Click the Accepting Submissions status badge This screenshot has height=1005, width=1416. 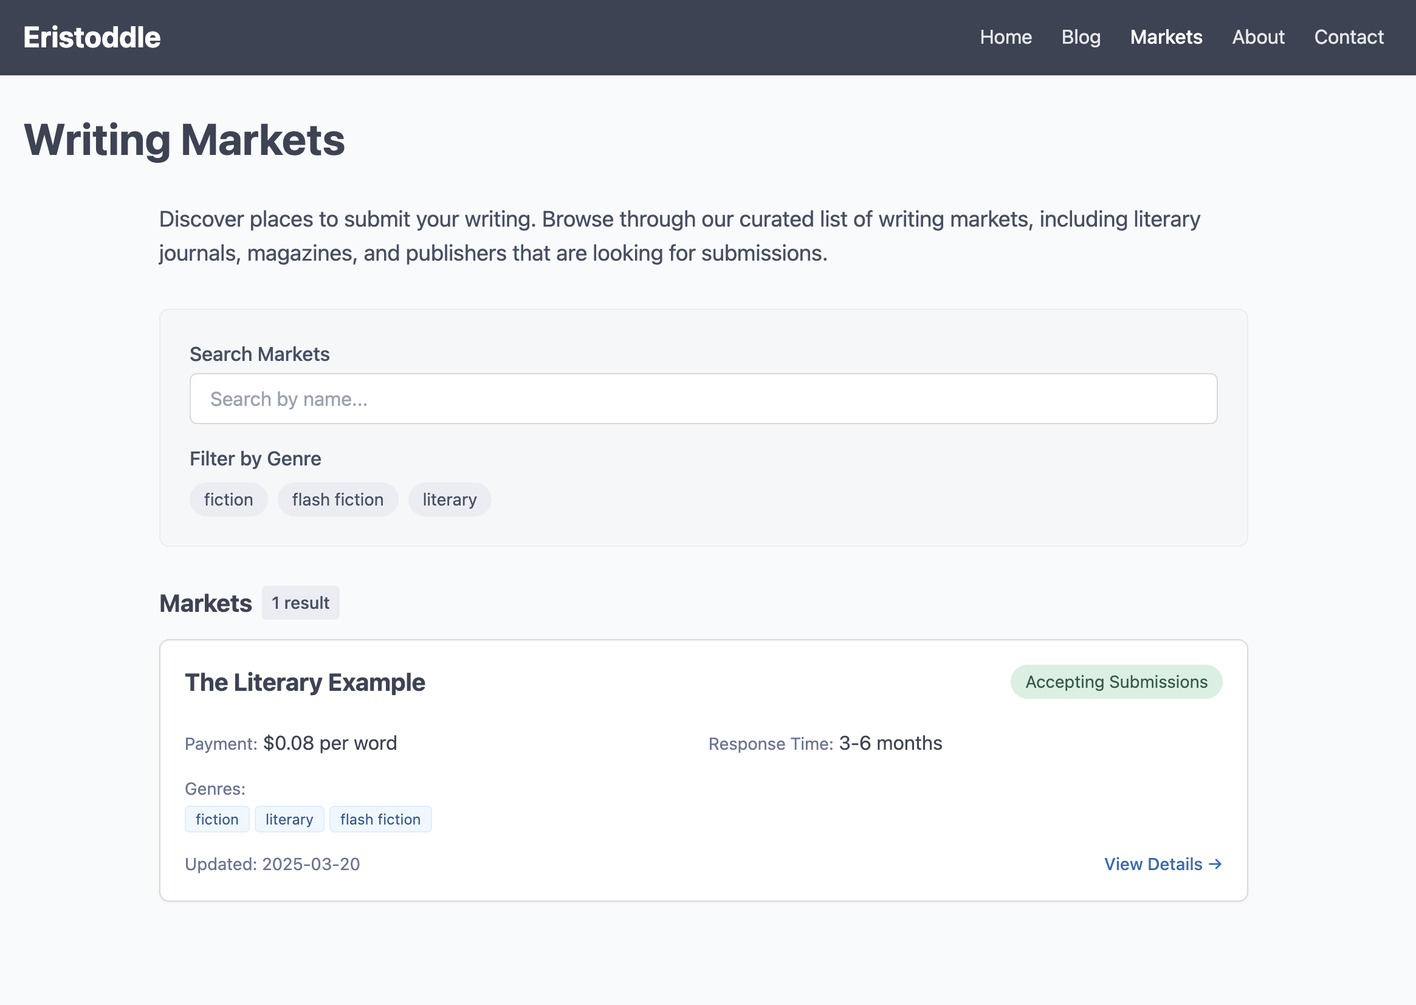click(x=1116, y=681)
